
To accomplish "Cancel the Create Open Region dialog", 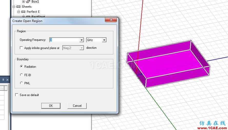I will [77, 106].
